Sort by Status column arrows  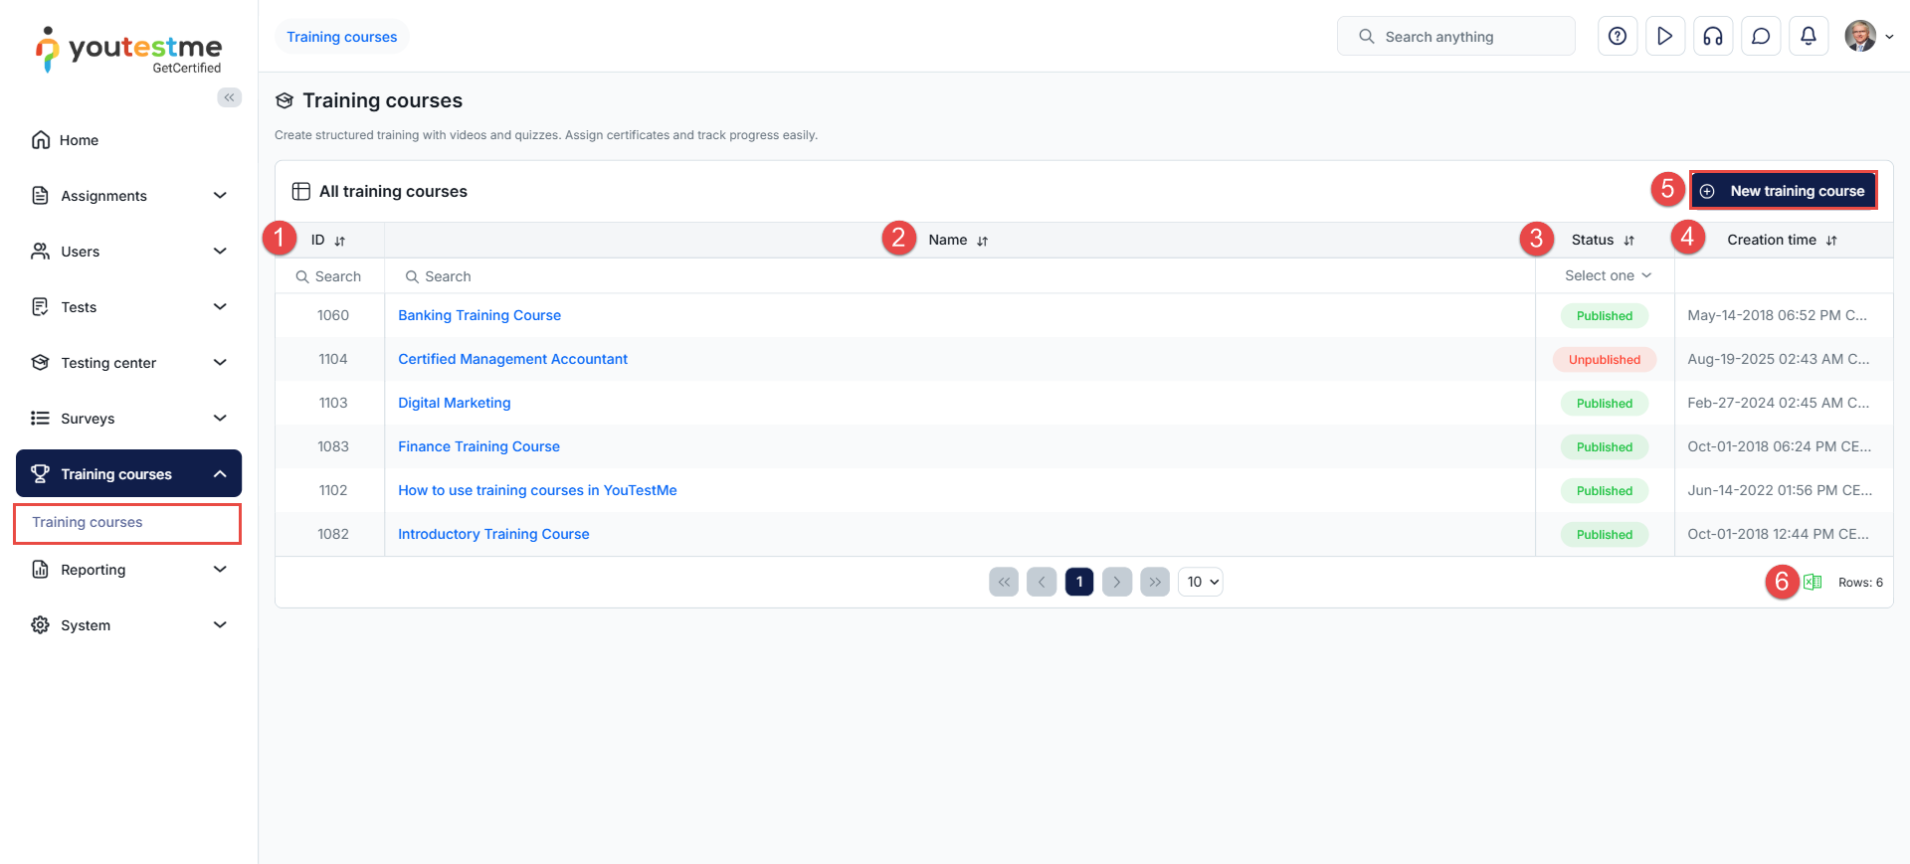[1629, 241]
